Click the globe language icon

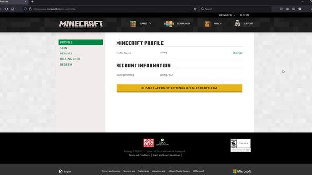pos(60,171)
